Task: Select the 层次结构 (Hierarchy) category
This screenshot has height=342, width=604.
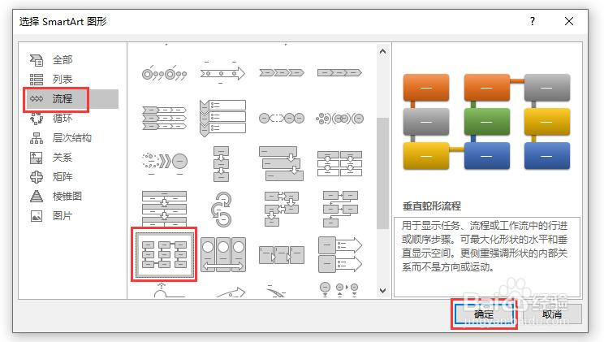Action: pyautogui.click(x=71, y=137)
